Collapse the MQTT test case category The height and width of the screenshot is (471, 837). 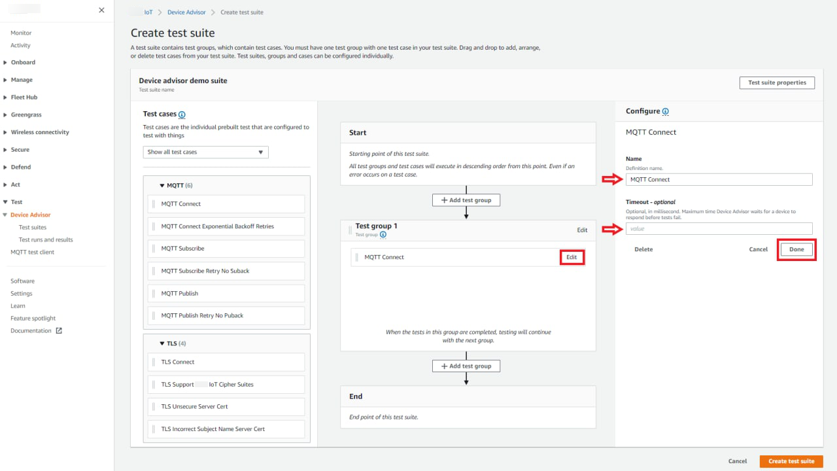[x=162, y=186]
